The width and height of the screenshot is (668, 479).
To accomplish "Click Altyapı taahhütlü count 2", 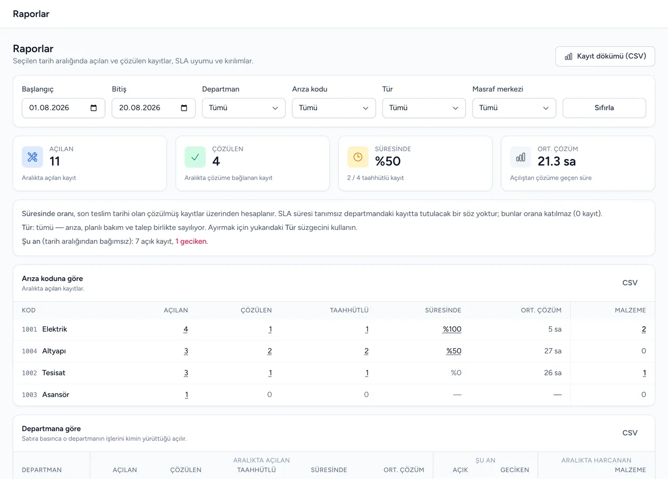I will 366,351.
